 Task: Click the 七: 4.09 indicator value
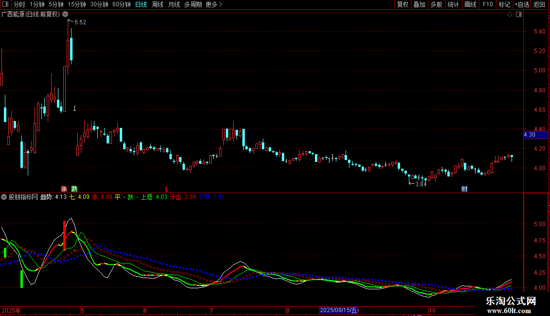pyautogui.click(x=79, y=197)
